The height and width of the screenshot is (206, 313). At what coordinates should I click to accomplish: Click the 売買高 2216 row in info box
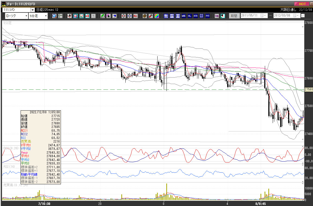pyautogui.click(x=40, y=141)
